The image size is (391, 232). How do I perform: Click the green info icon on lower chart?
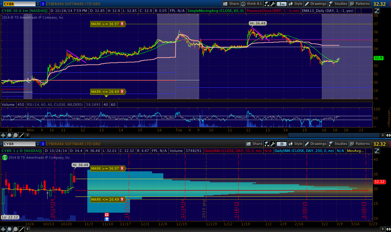point(5,157)
